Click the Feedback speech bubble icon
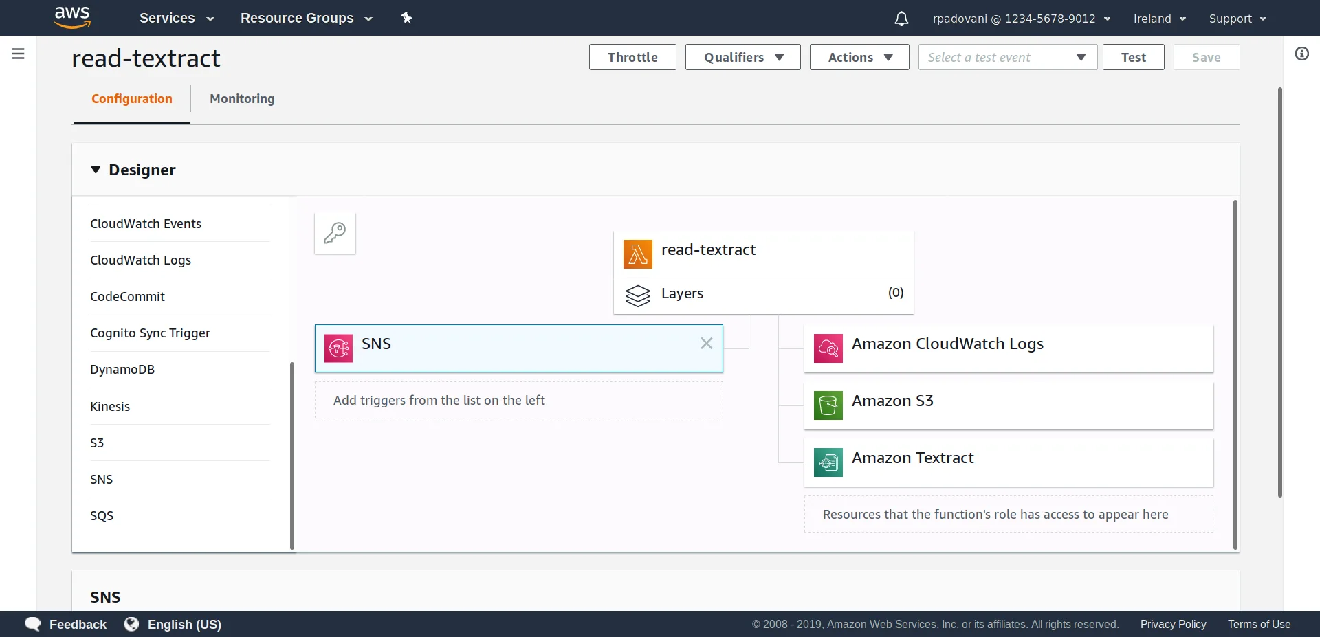This screenshot has height=637, width=1320. pyautogui.click(x=33, y=624)
